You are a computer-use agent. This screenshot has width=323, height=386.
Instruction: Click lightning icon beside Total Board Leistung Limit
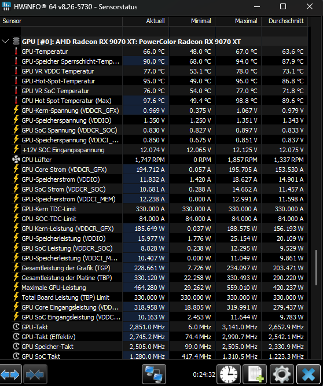coord(16,297)
